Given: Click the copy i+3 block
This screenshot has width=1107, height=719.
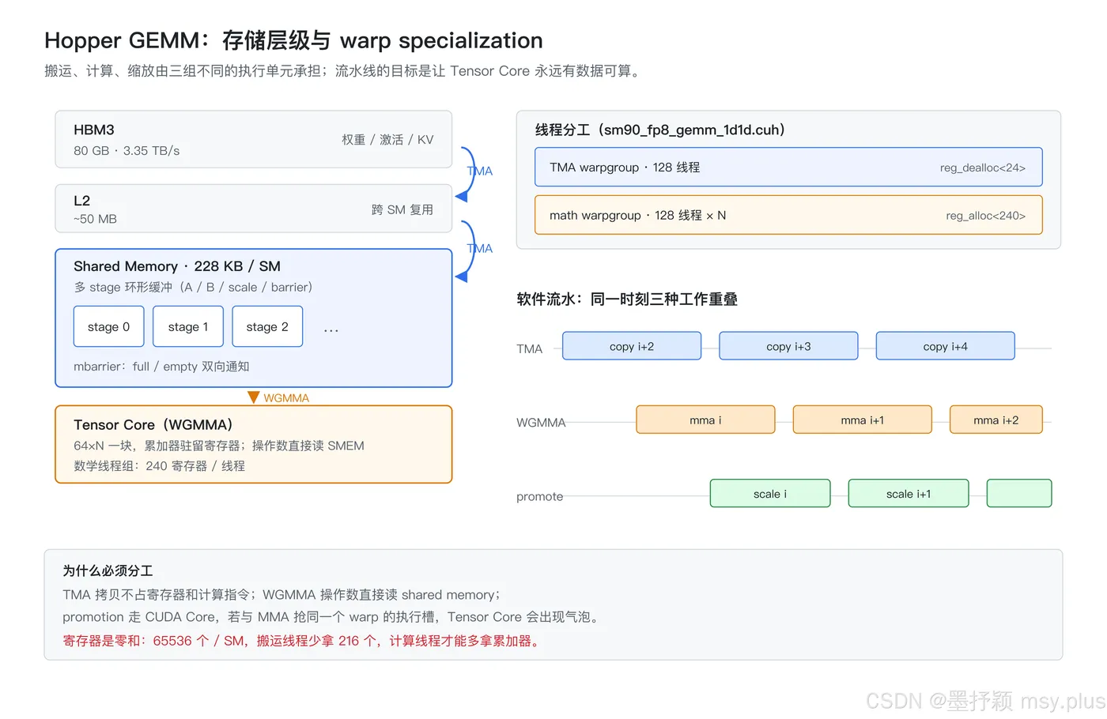Looking at the screenshot, I should 788,346.
